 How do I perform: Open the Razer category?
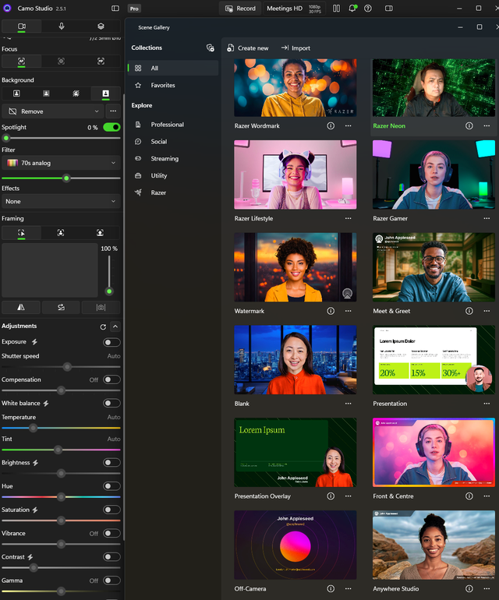[173, 193]
